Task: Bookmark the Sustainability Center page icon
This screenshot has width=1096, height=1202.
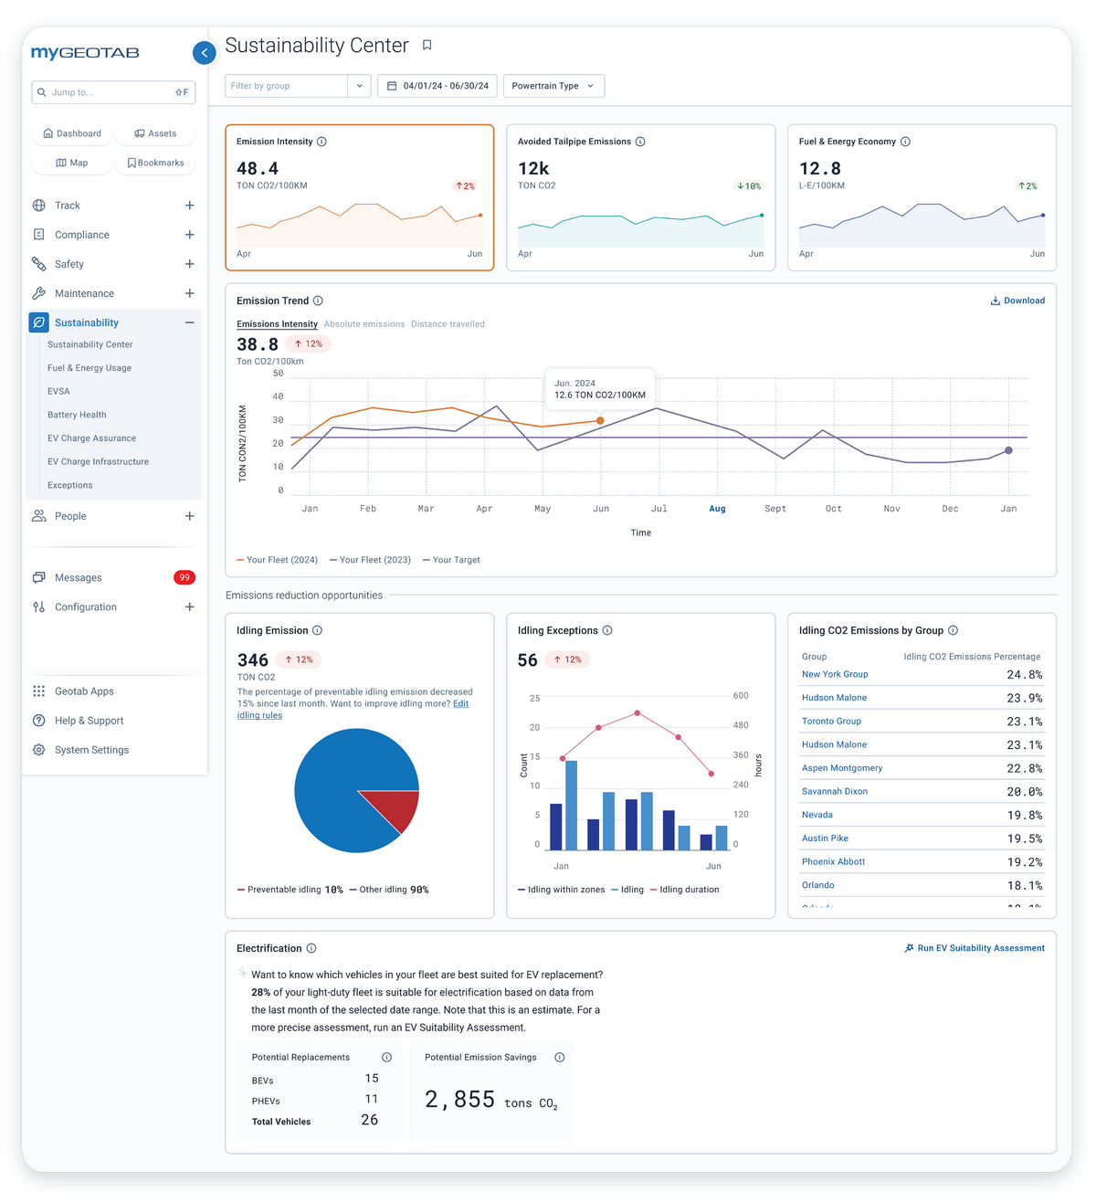Action: pyautogui.click(x=427, y=45)
